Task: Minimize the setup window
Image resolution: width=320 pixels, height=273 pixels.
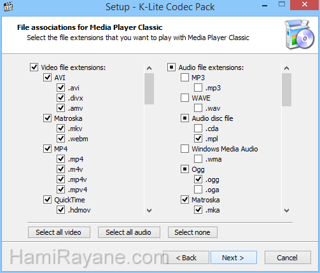Action: (x=265, y=5)
